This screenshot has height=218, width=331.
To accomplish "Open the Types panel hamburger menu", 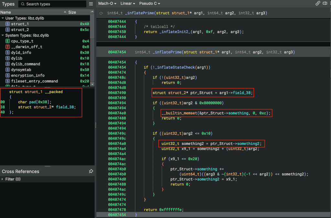I will tap(91, 4).
